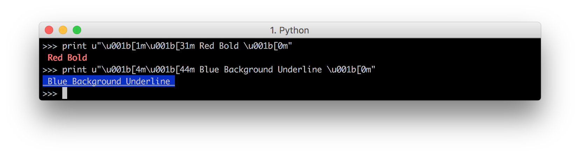Image resolution: width=580 pixels, height=156 pixels.
Task: Click "print" in the second command
Action: click(75, 70)
